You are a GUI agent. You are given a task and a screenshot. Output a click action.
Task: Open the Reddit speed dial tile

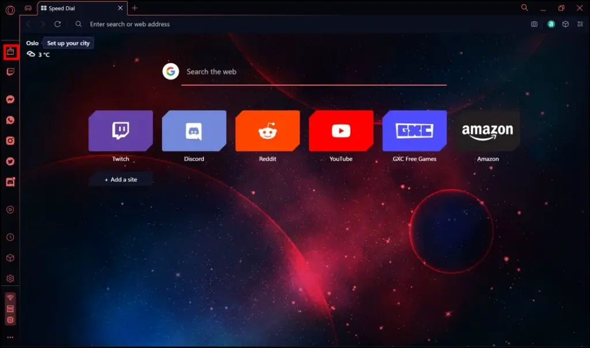click(267, 131)
